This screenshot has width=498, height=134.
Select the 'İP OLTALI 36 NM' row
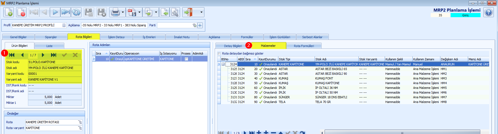point(355,88)
